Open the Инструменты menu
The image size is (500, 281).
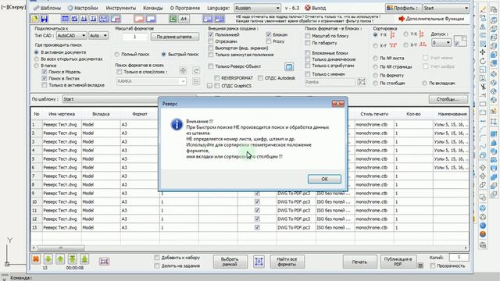tap(121, 8)
